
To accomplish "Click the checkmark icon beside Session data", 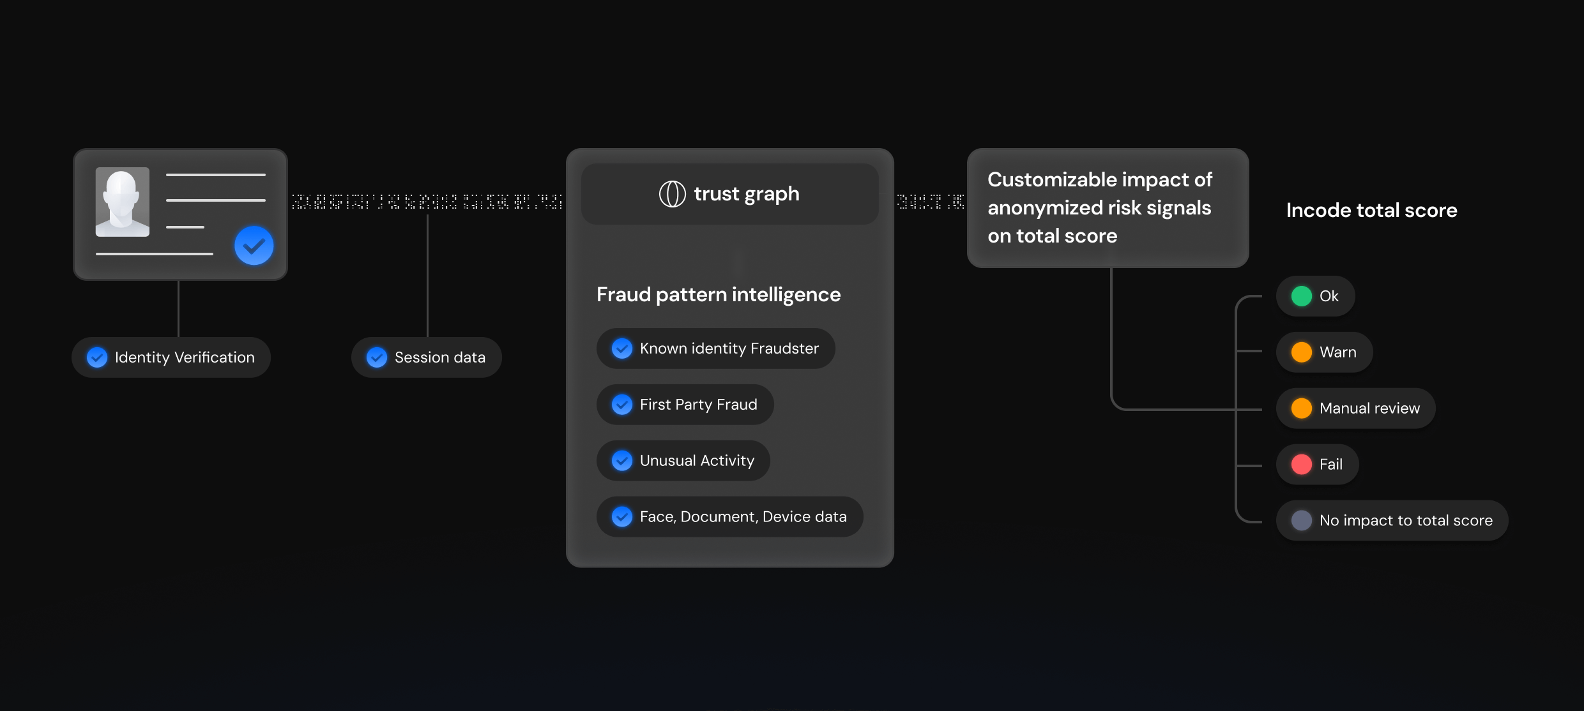I will (377, 357).
